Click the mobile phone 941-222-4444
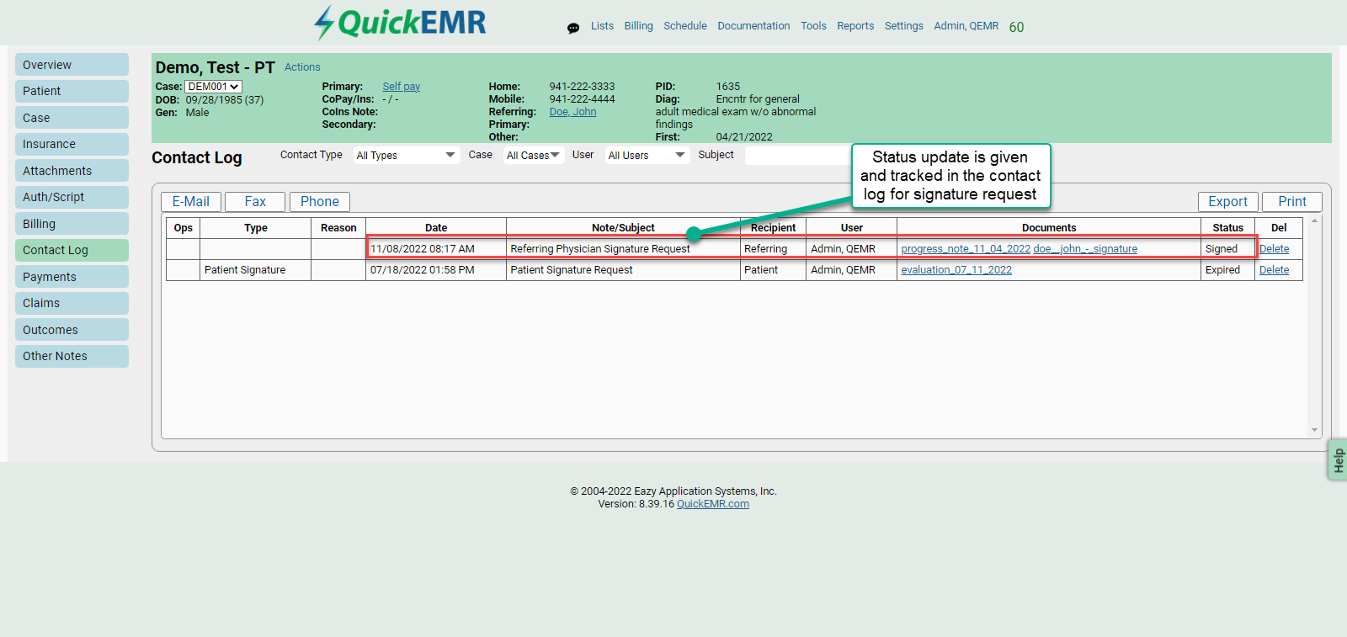Viewport: 1347px width, 637px height. (582, 99)
